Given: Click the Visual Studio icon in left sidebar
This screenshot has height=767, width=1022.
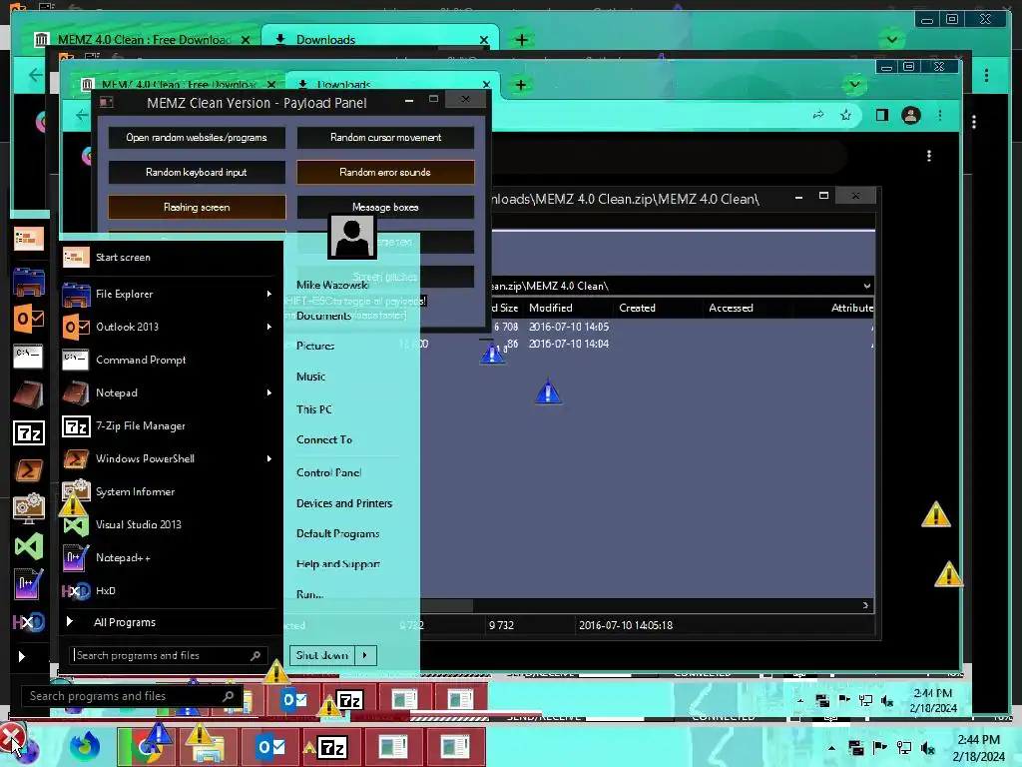Looking at the screenshot, I should coord(29,546).
